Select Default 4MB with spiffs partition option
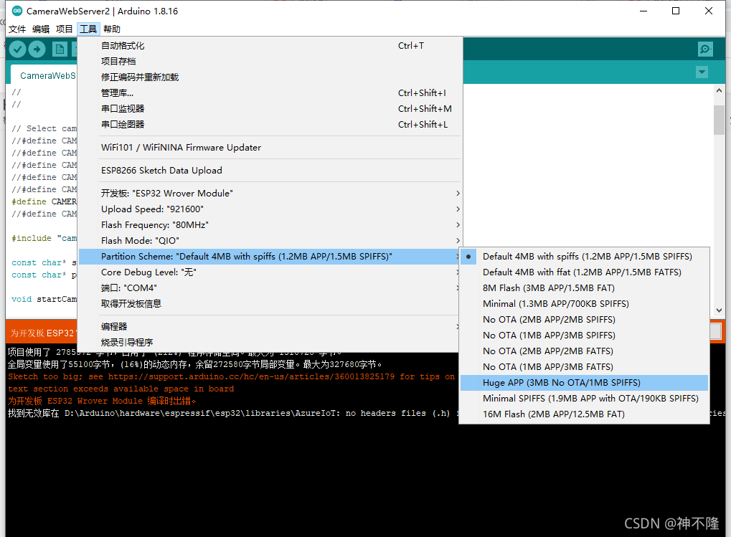Viewport: 731px width, 537px height. click(584, 257)
